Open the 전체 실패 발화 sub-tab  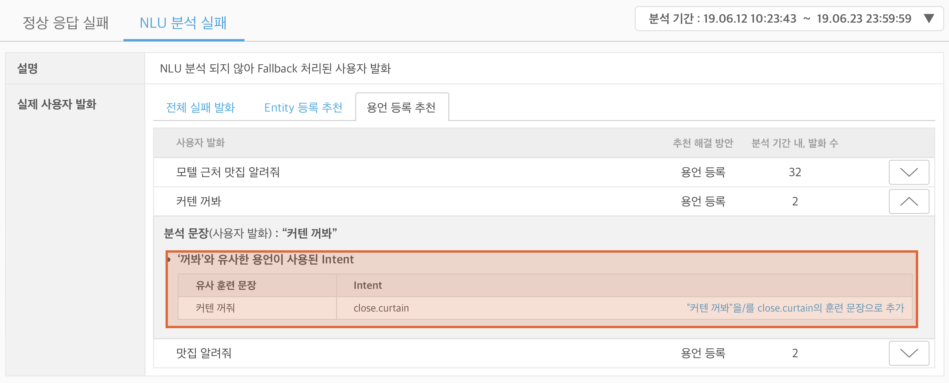200,107
